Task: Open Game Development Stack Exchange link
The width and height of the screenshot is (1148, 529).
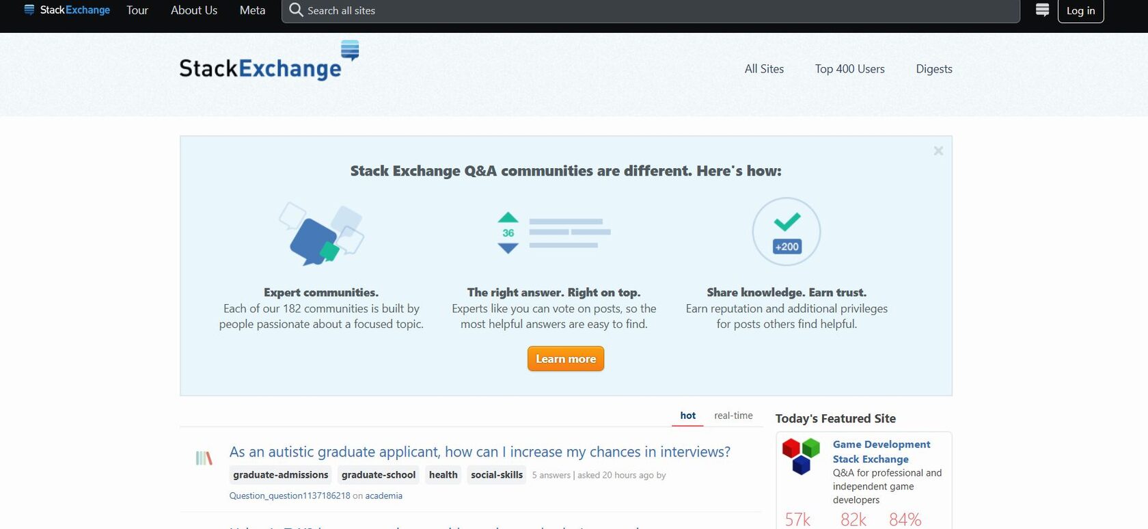Action: (881, 452)
